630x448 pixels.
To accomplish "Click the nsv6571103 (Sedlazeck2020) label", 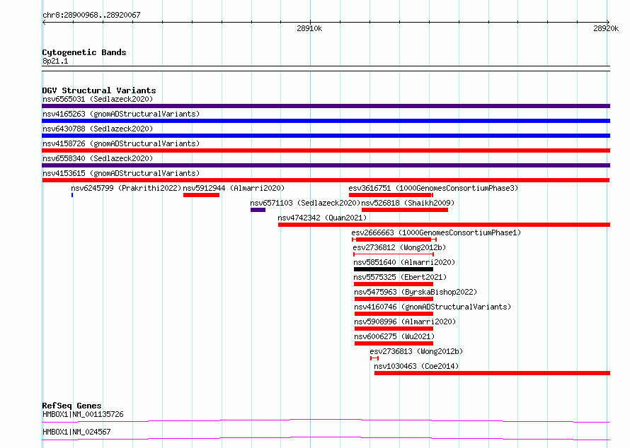I will (305, 203).
